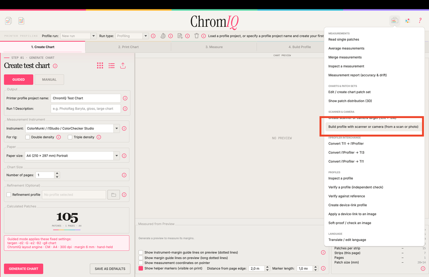
Task: Open the 1. Create Chart tab
Action: (43, 47)
